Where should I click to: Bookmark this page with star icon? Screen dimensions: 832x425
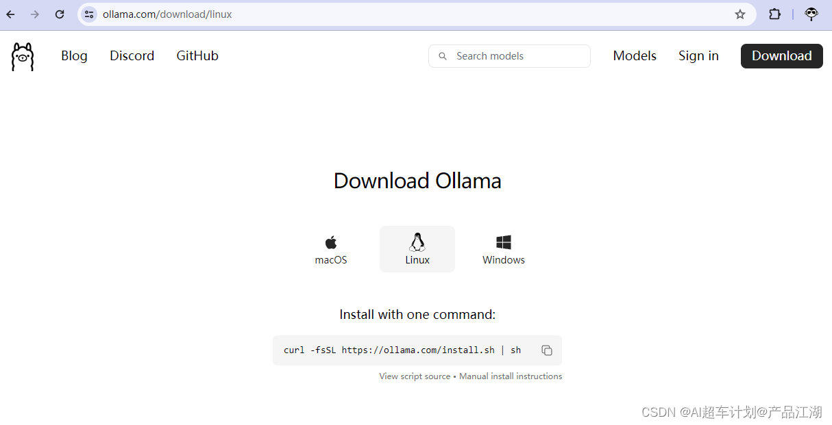(740, 14)
